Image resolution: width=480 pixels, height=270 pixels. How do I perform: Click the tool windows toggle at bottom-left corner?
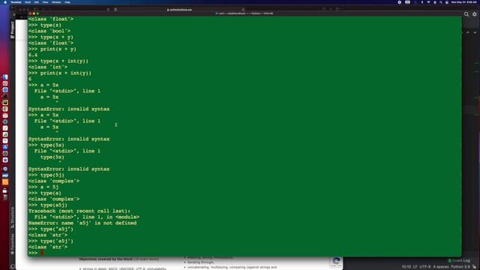[x=13, y=267]
